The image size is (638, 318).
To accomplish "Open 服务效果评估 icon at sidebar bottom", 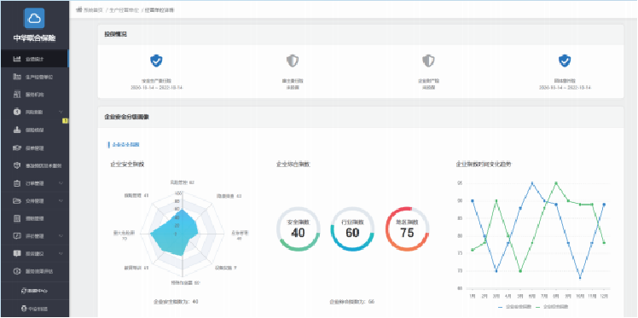I will tap(17, 271).
